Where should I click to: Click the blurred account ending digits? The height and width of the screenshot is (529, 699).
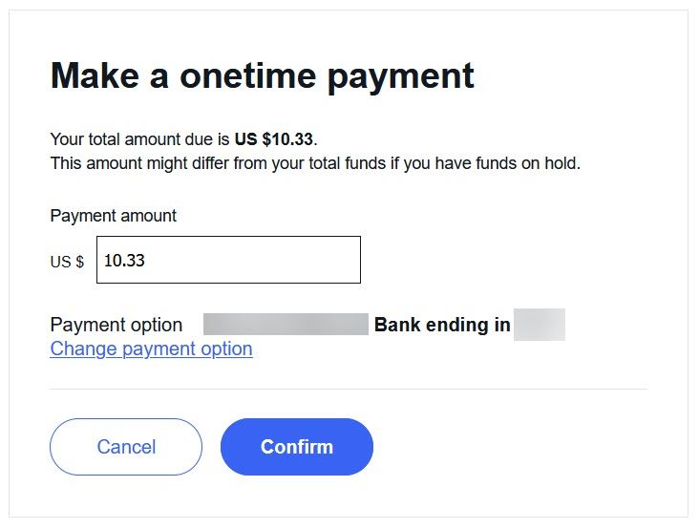click(540, 325)
